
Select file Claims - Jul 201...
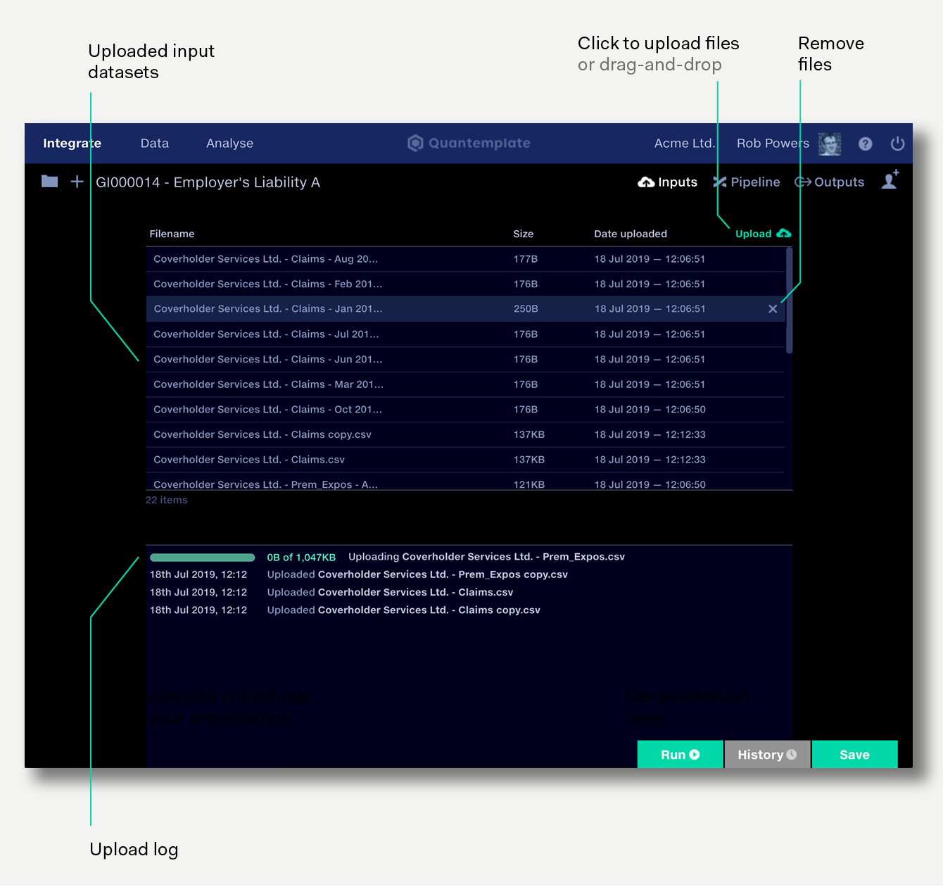coord(465,334)
